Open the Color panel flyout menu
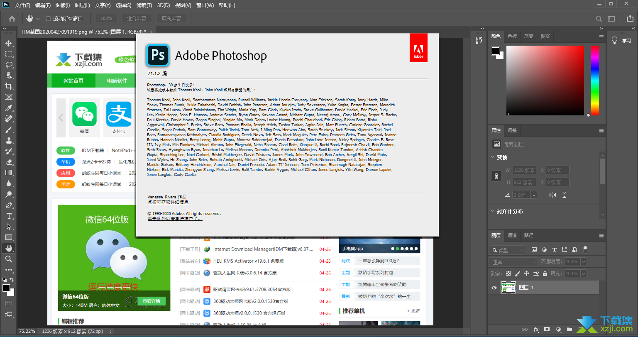 click(x=601, y=37)
